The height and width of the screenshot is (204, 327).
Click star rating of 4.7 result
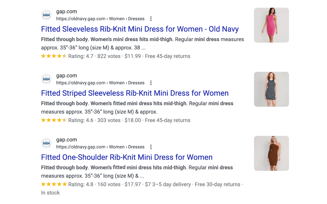pyautogui.click(x=54, y=56)
